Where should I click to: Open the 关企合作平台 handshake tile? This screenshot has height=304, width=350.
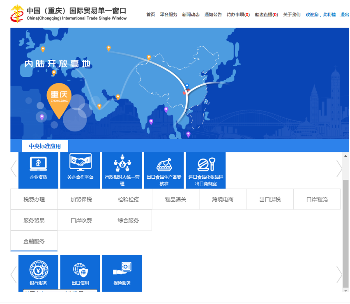click(80, 170)
